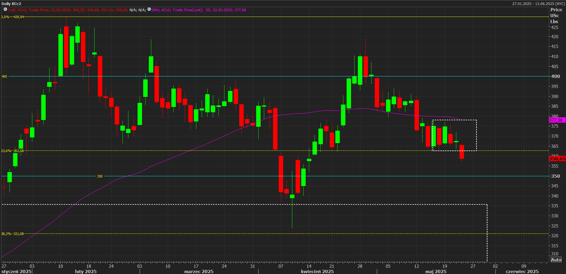Click the 0,0% Fibonacci level label 429,94
566x274 pixels.
click(12, 17)
